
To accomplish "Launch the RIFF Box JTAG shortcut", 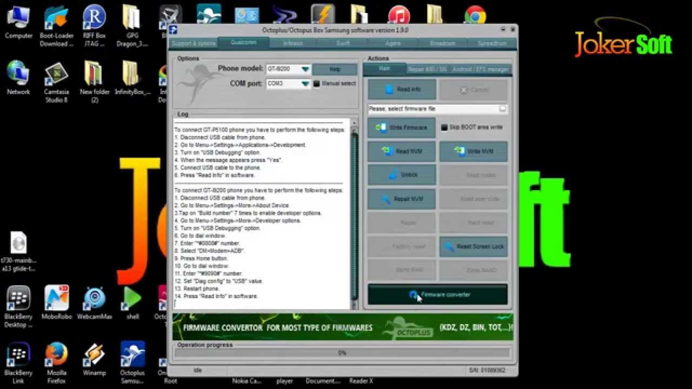I will point(95,26).
